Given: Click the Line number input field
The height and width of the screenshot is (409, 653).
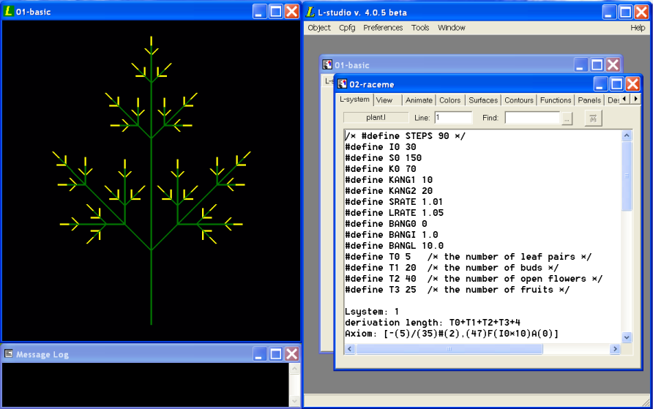Looking at the screenshot, I should (x=453, y=118).
